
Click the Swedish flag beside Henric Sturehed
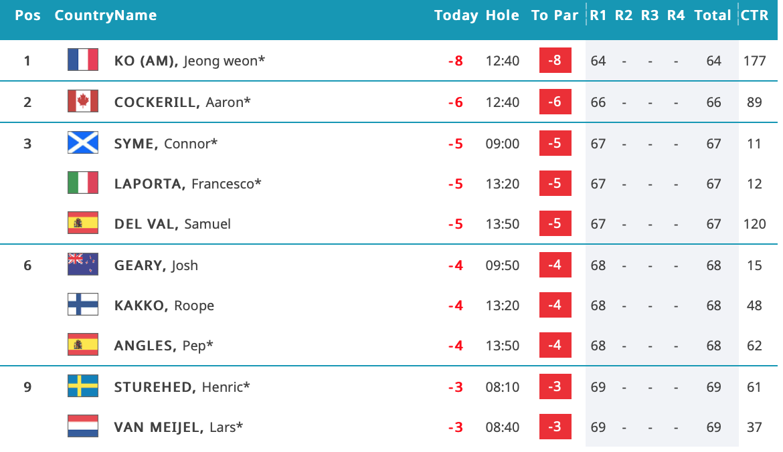point(83,386)
